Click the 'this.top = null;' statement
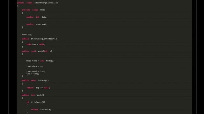The width and height of the screenshot is (204, 114). coord(36,44)
